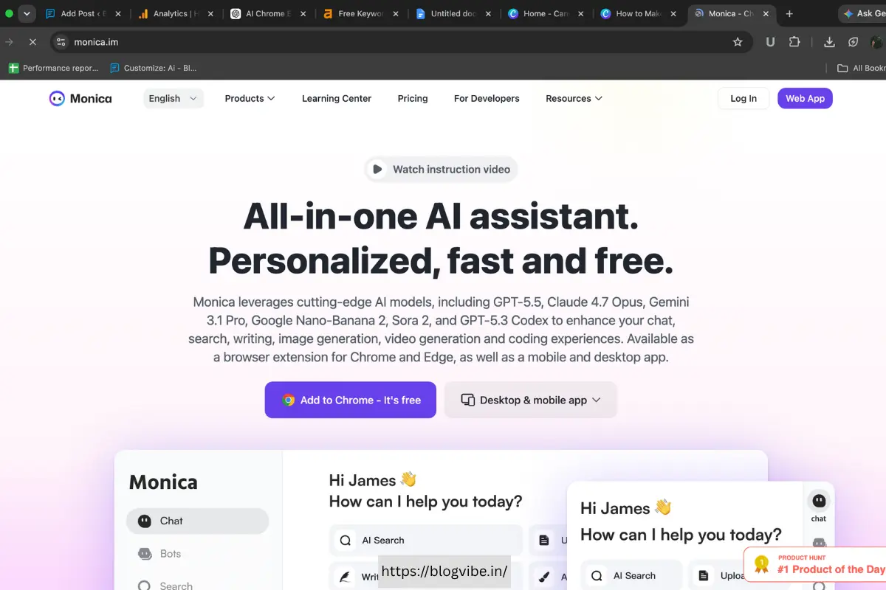
Task: Expand the Resources menu
Action: click(x=574, y=98)
